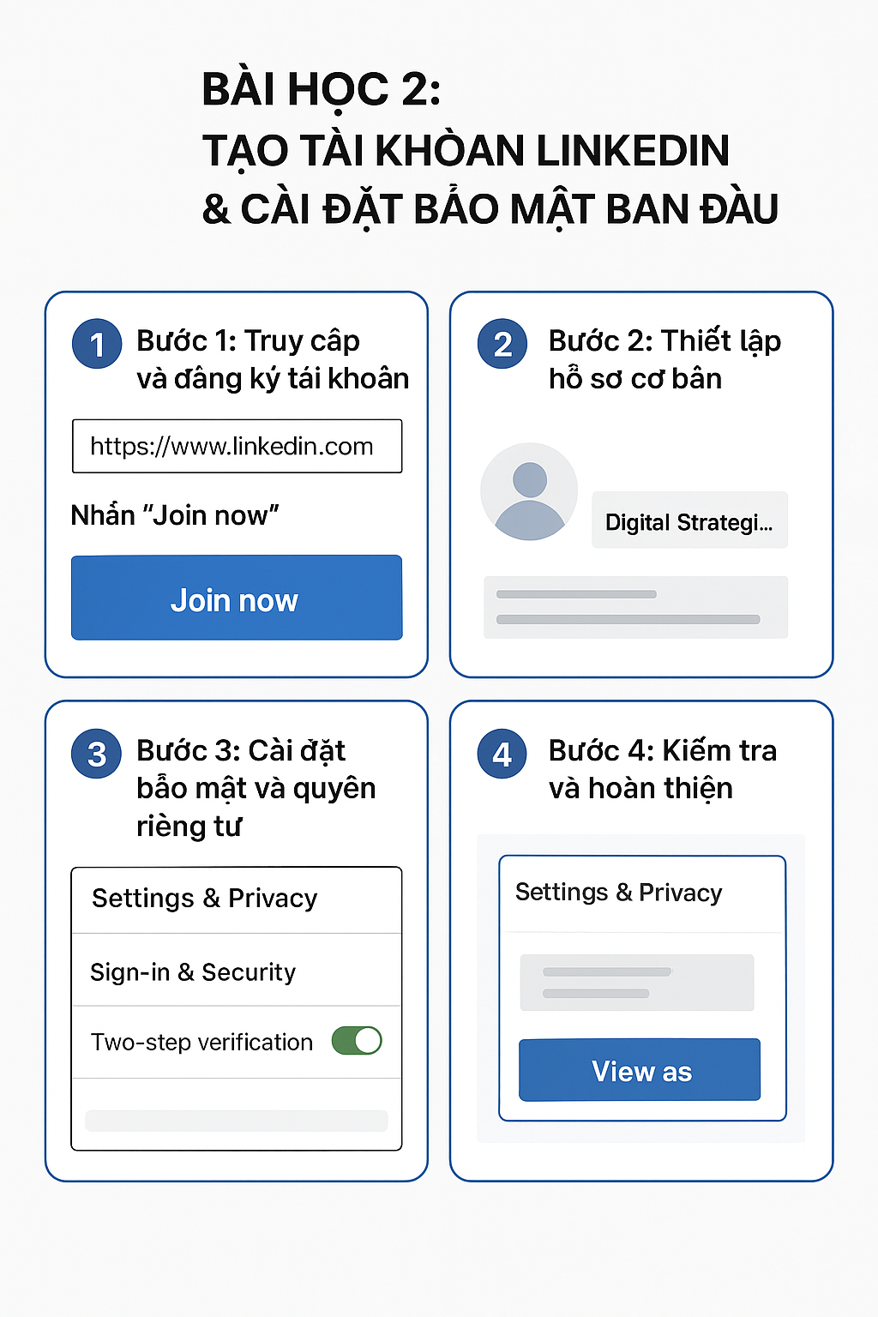Click the number 1 step circle

point(97,344)
